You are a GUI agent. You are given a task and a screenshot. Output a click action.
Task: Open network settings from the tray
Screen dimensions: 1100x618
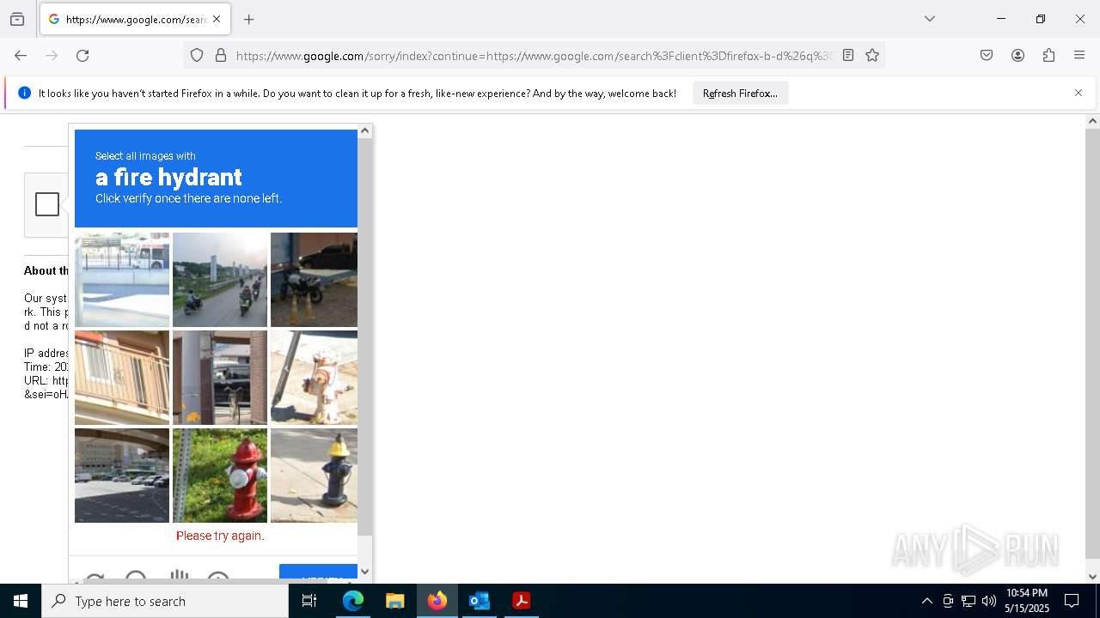pos(969,601)
